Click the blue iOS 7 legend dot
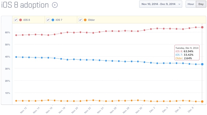 click(53, 20)
